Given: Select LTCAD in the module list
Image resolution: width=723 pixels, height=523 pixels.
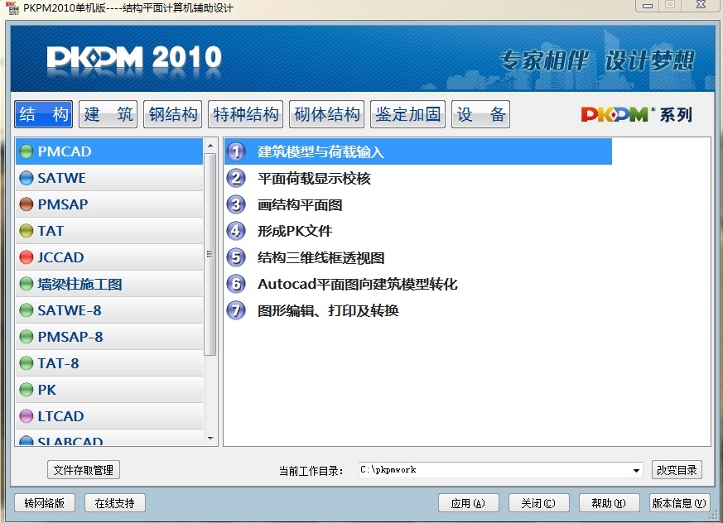Looking at the screenshot, I should click(x=109, y=416).
